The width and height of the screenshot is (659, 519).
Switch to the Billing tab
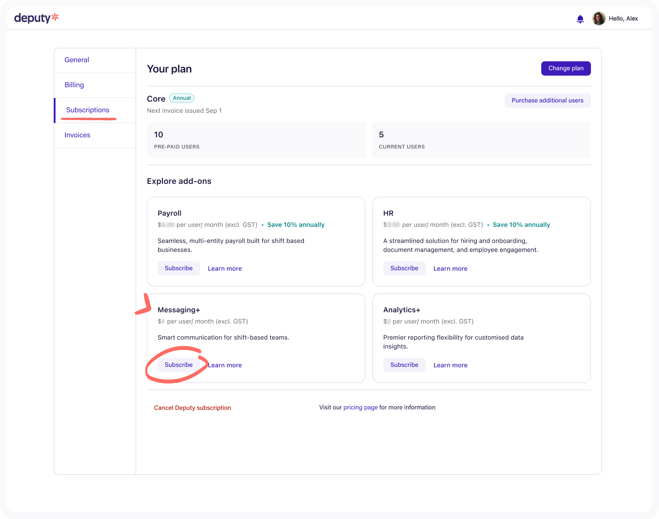74,85
